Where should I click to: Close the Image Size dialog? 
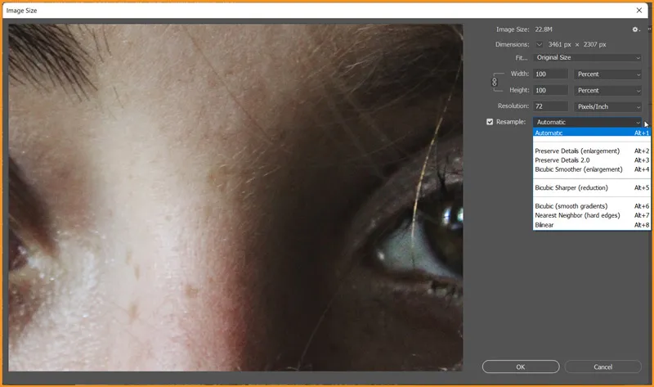pos(639,11)
